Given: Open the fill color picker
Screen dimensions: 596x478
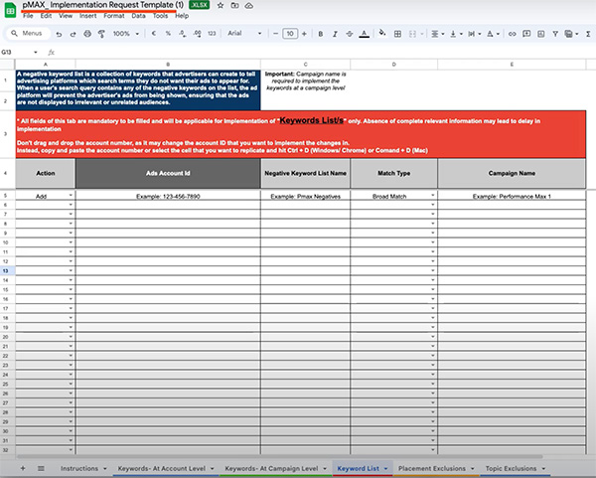Looking at the screenshot, I should click(382, 33).
